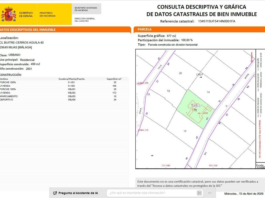Click parcel number 14 on the map

(208, 92)
